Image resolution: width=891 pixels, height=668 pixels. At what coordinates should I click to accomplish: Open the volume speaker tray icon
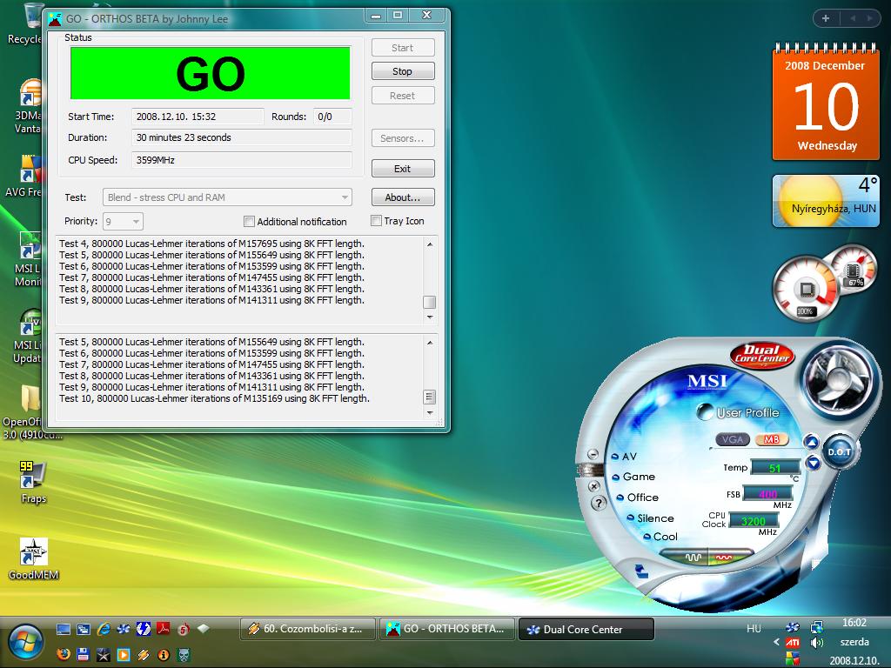click(x=817, y=643)
